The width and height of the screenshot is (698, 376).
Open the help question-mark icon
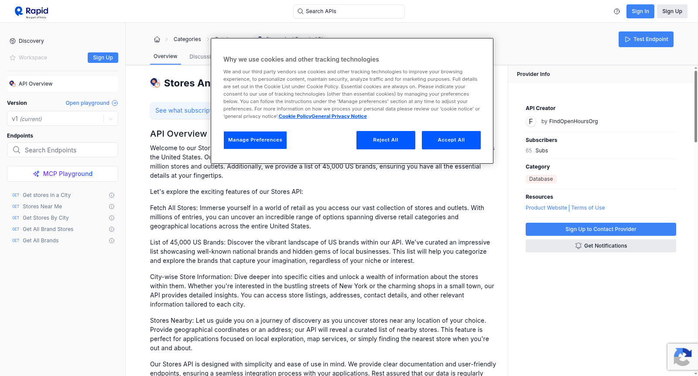click(617, 11)
